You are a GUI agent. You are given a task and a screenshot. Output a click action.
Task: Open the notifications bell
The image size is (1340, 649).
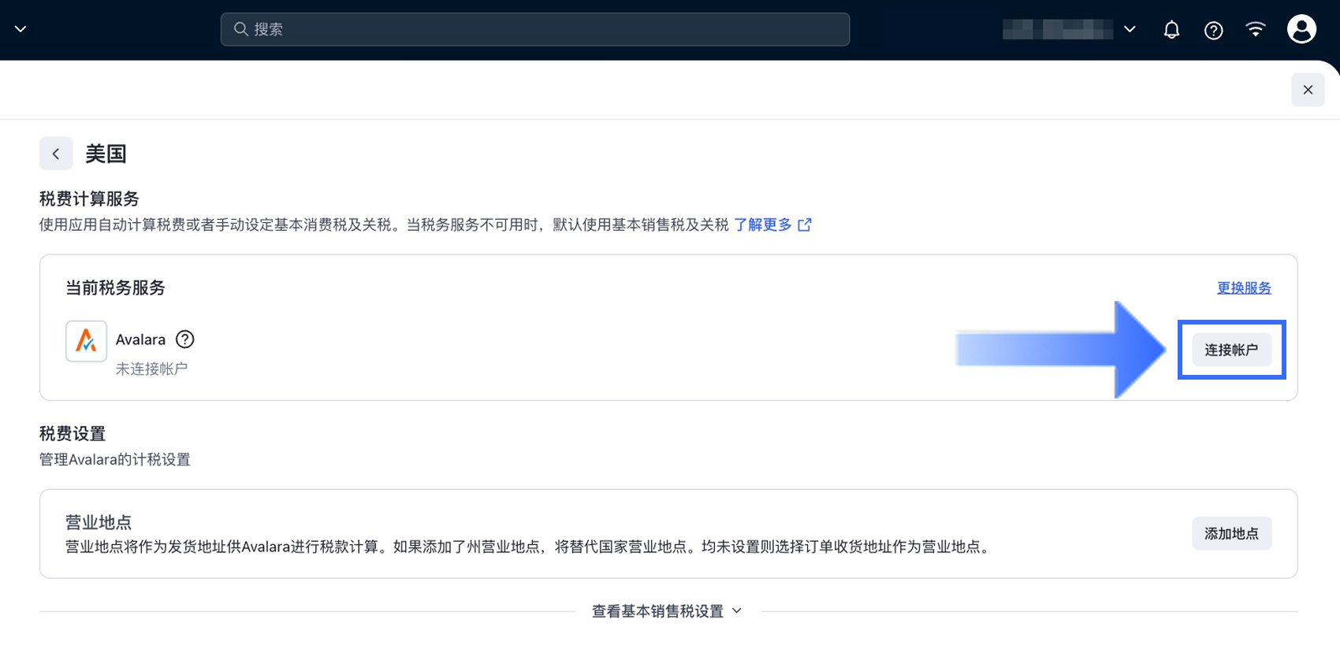tap(1171, 30)
